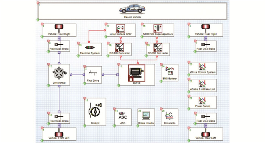265x143 pixels.
Task: Select the DC/DC Converter block numbered 19
Action: coord(158,49)
